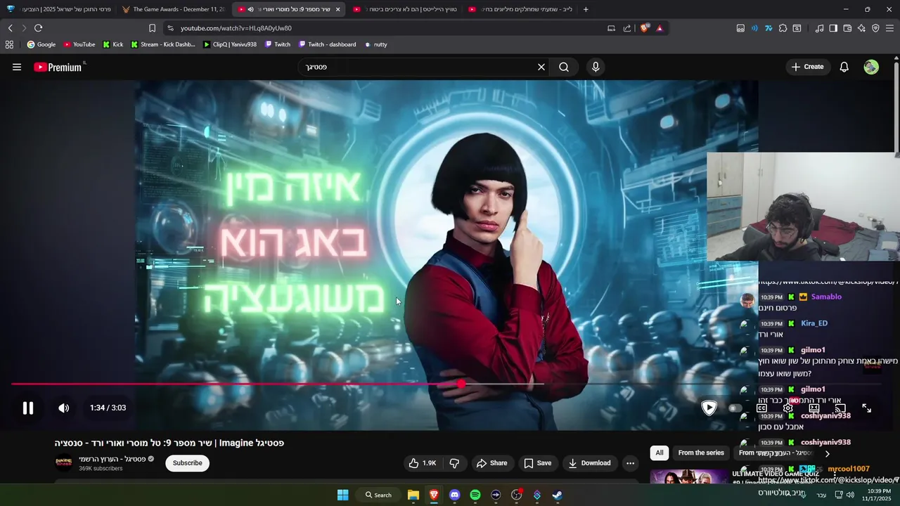Download the video
The width and height of the screenshot is (900, 506).
[x=590, y=463]
